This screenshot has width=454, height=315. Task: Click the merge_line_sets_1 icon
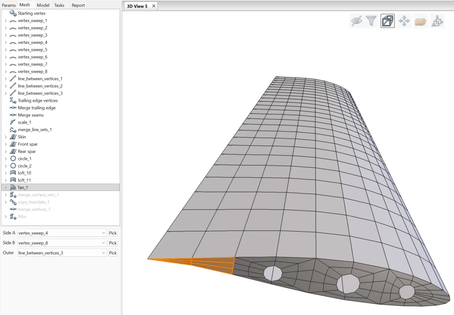(13, 130)
